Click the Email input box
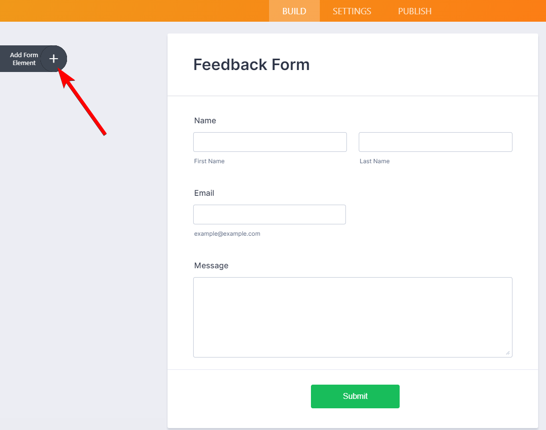The width and height of the screenshot is (546, 430). (x=270, y=215)
